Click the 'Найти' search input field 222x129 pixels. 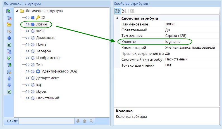coord(46,121)
